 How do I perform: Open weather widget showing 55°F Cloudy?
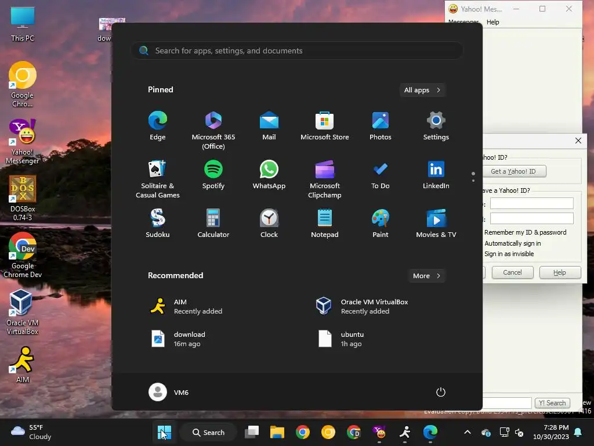[31, 432]
